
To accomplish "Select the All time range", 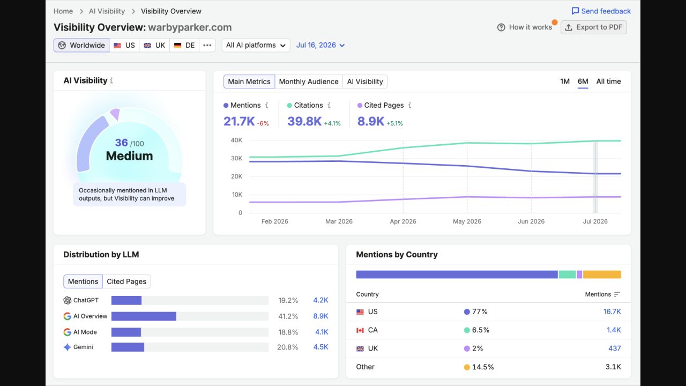I will point(608,81).
